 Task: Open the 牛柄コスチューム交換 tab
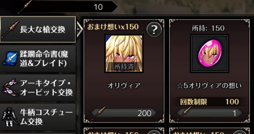coord(38,117)
